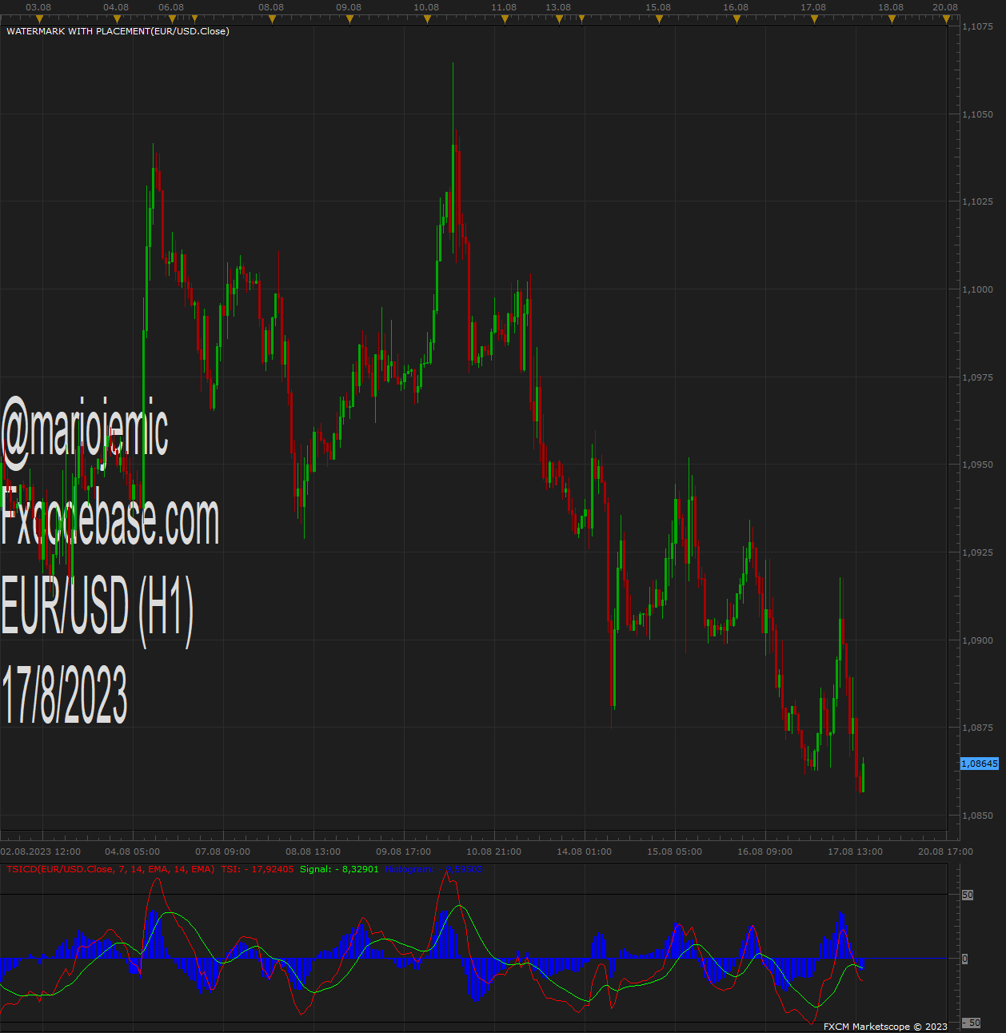This screenshot has height=1033, width=1006.
Task: Click the 11.08 day marker triangle
Action: 505,18
